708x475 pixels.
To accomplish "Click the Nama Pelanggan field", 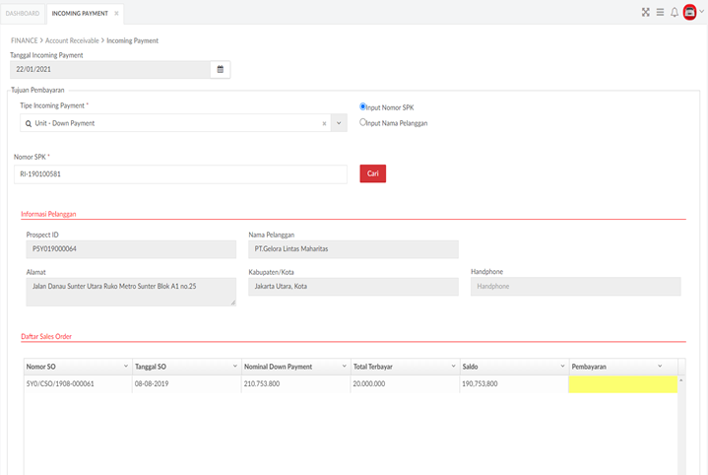I will coord(354,249).
